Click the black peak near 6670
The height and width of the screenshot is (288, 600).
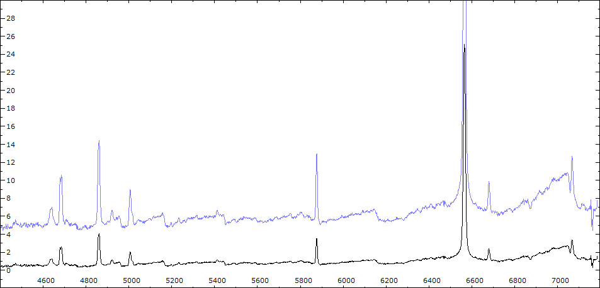click(489, 249)
